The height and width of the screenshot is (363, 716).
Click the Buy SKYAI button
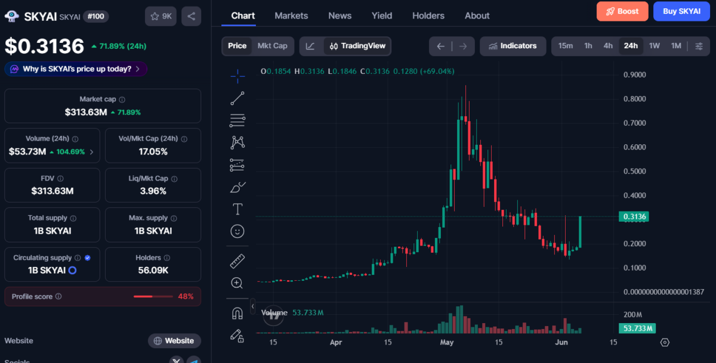(x=681, y=11)
